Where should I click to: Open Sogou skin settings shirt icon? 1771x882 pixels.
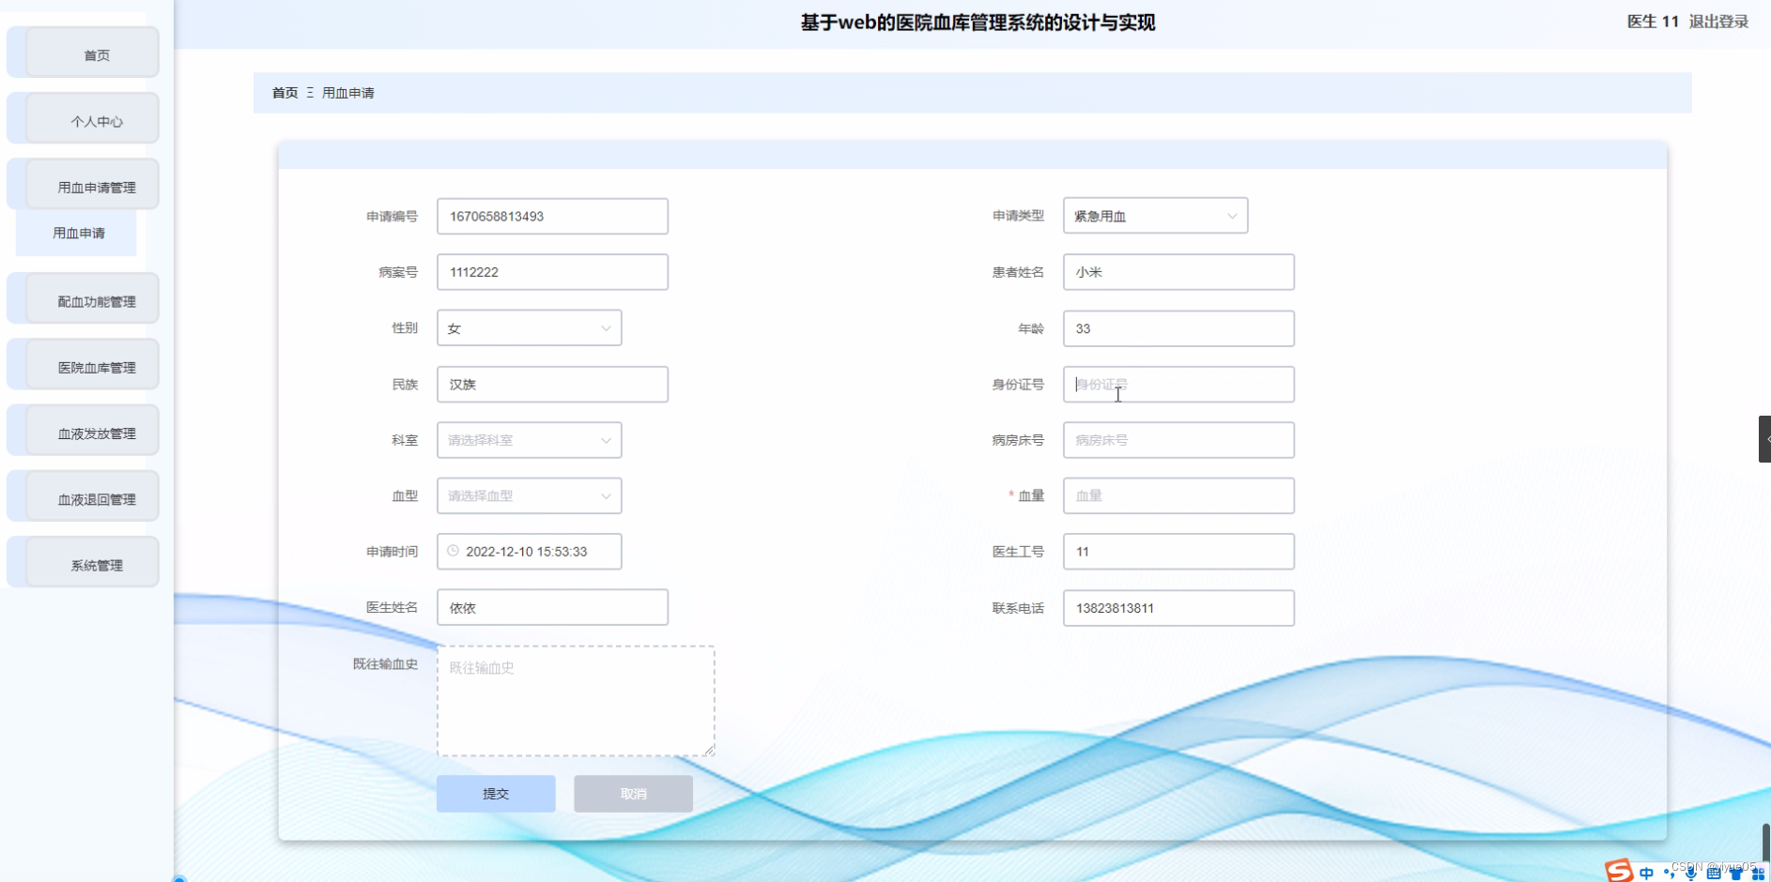pos(1738,874)
